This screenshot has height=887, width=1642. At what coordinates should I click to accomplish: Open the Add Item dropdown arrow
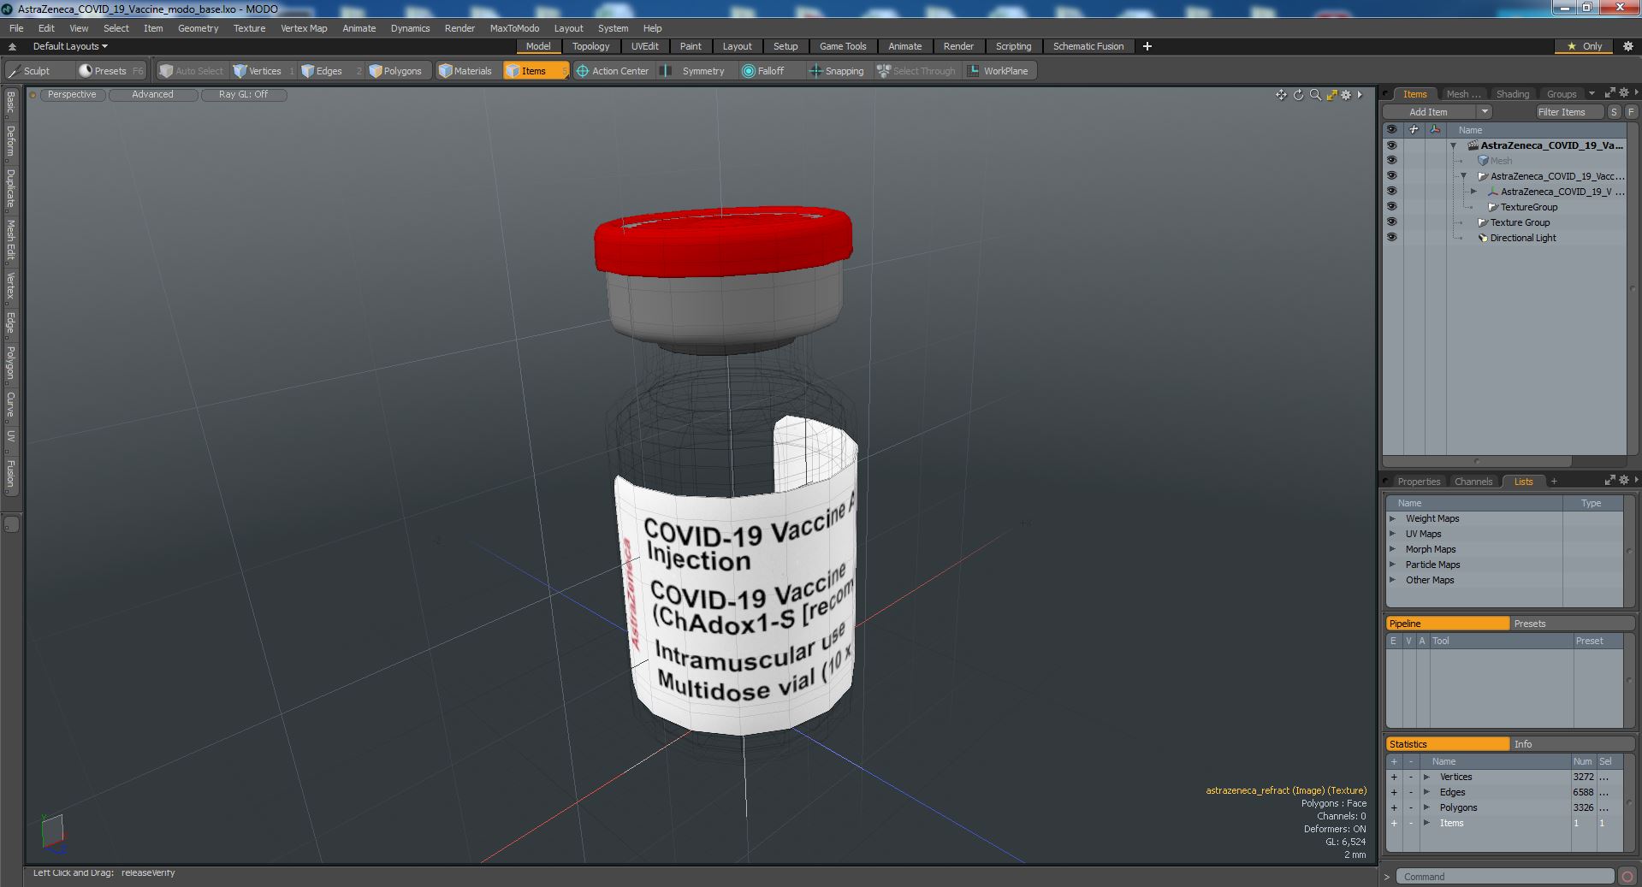[x=1485, y=112]
